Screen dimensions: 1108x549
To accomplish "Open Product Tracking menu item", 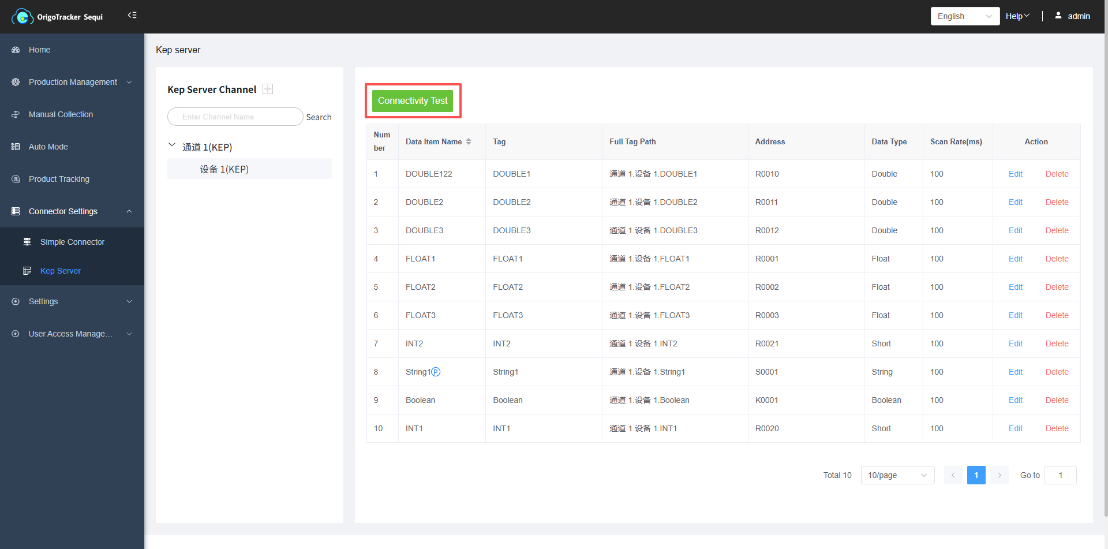I will tap(59, 179).
